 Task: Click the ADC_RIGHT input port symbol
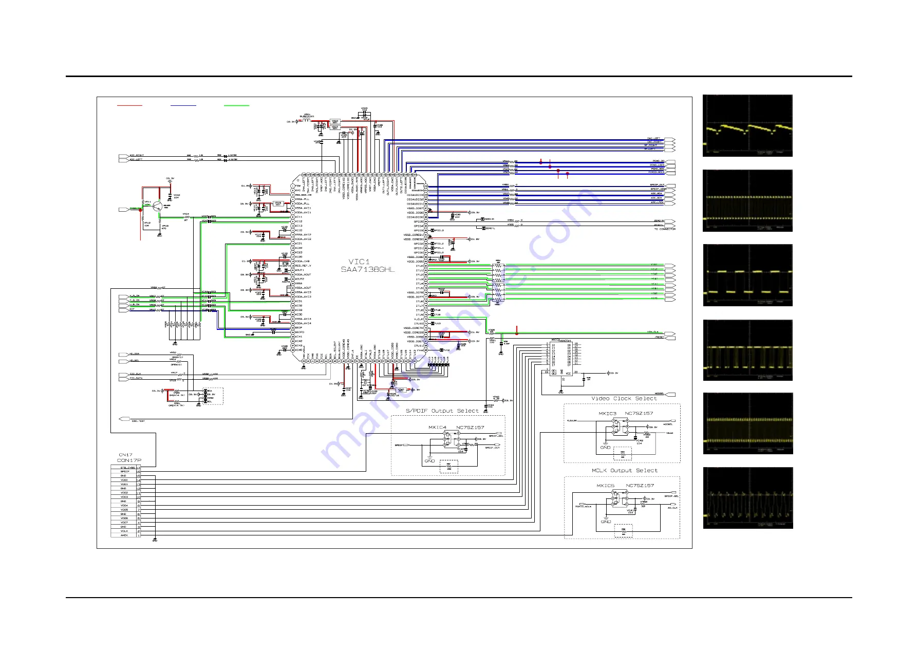click(x=123, y=156)
